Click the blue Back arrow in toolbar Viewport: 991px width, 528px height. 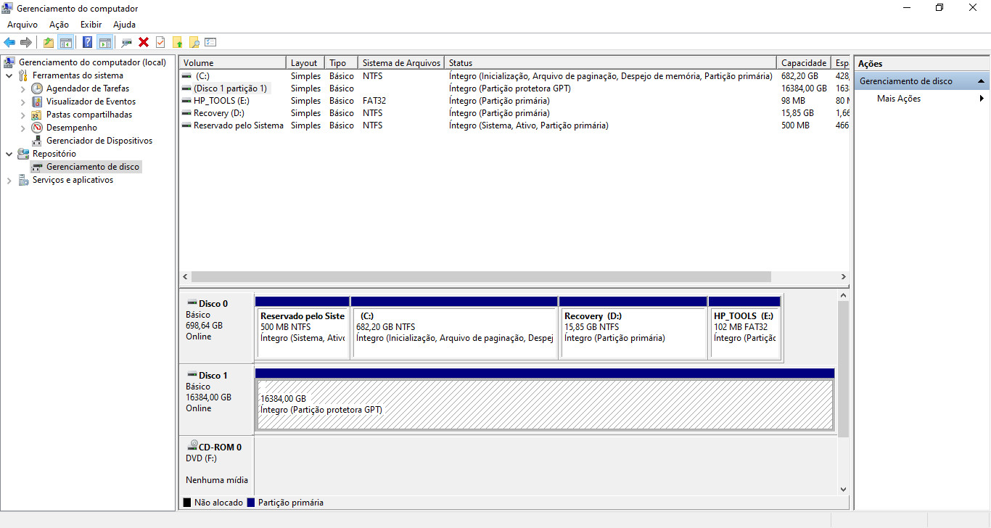click(9, 42)
